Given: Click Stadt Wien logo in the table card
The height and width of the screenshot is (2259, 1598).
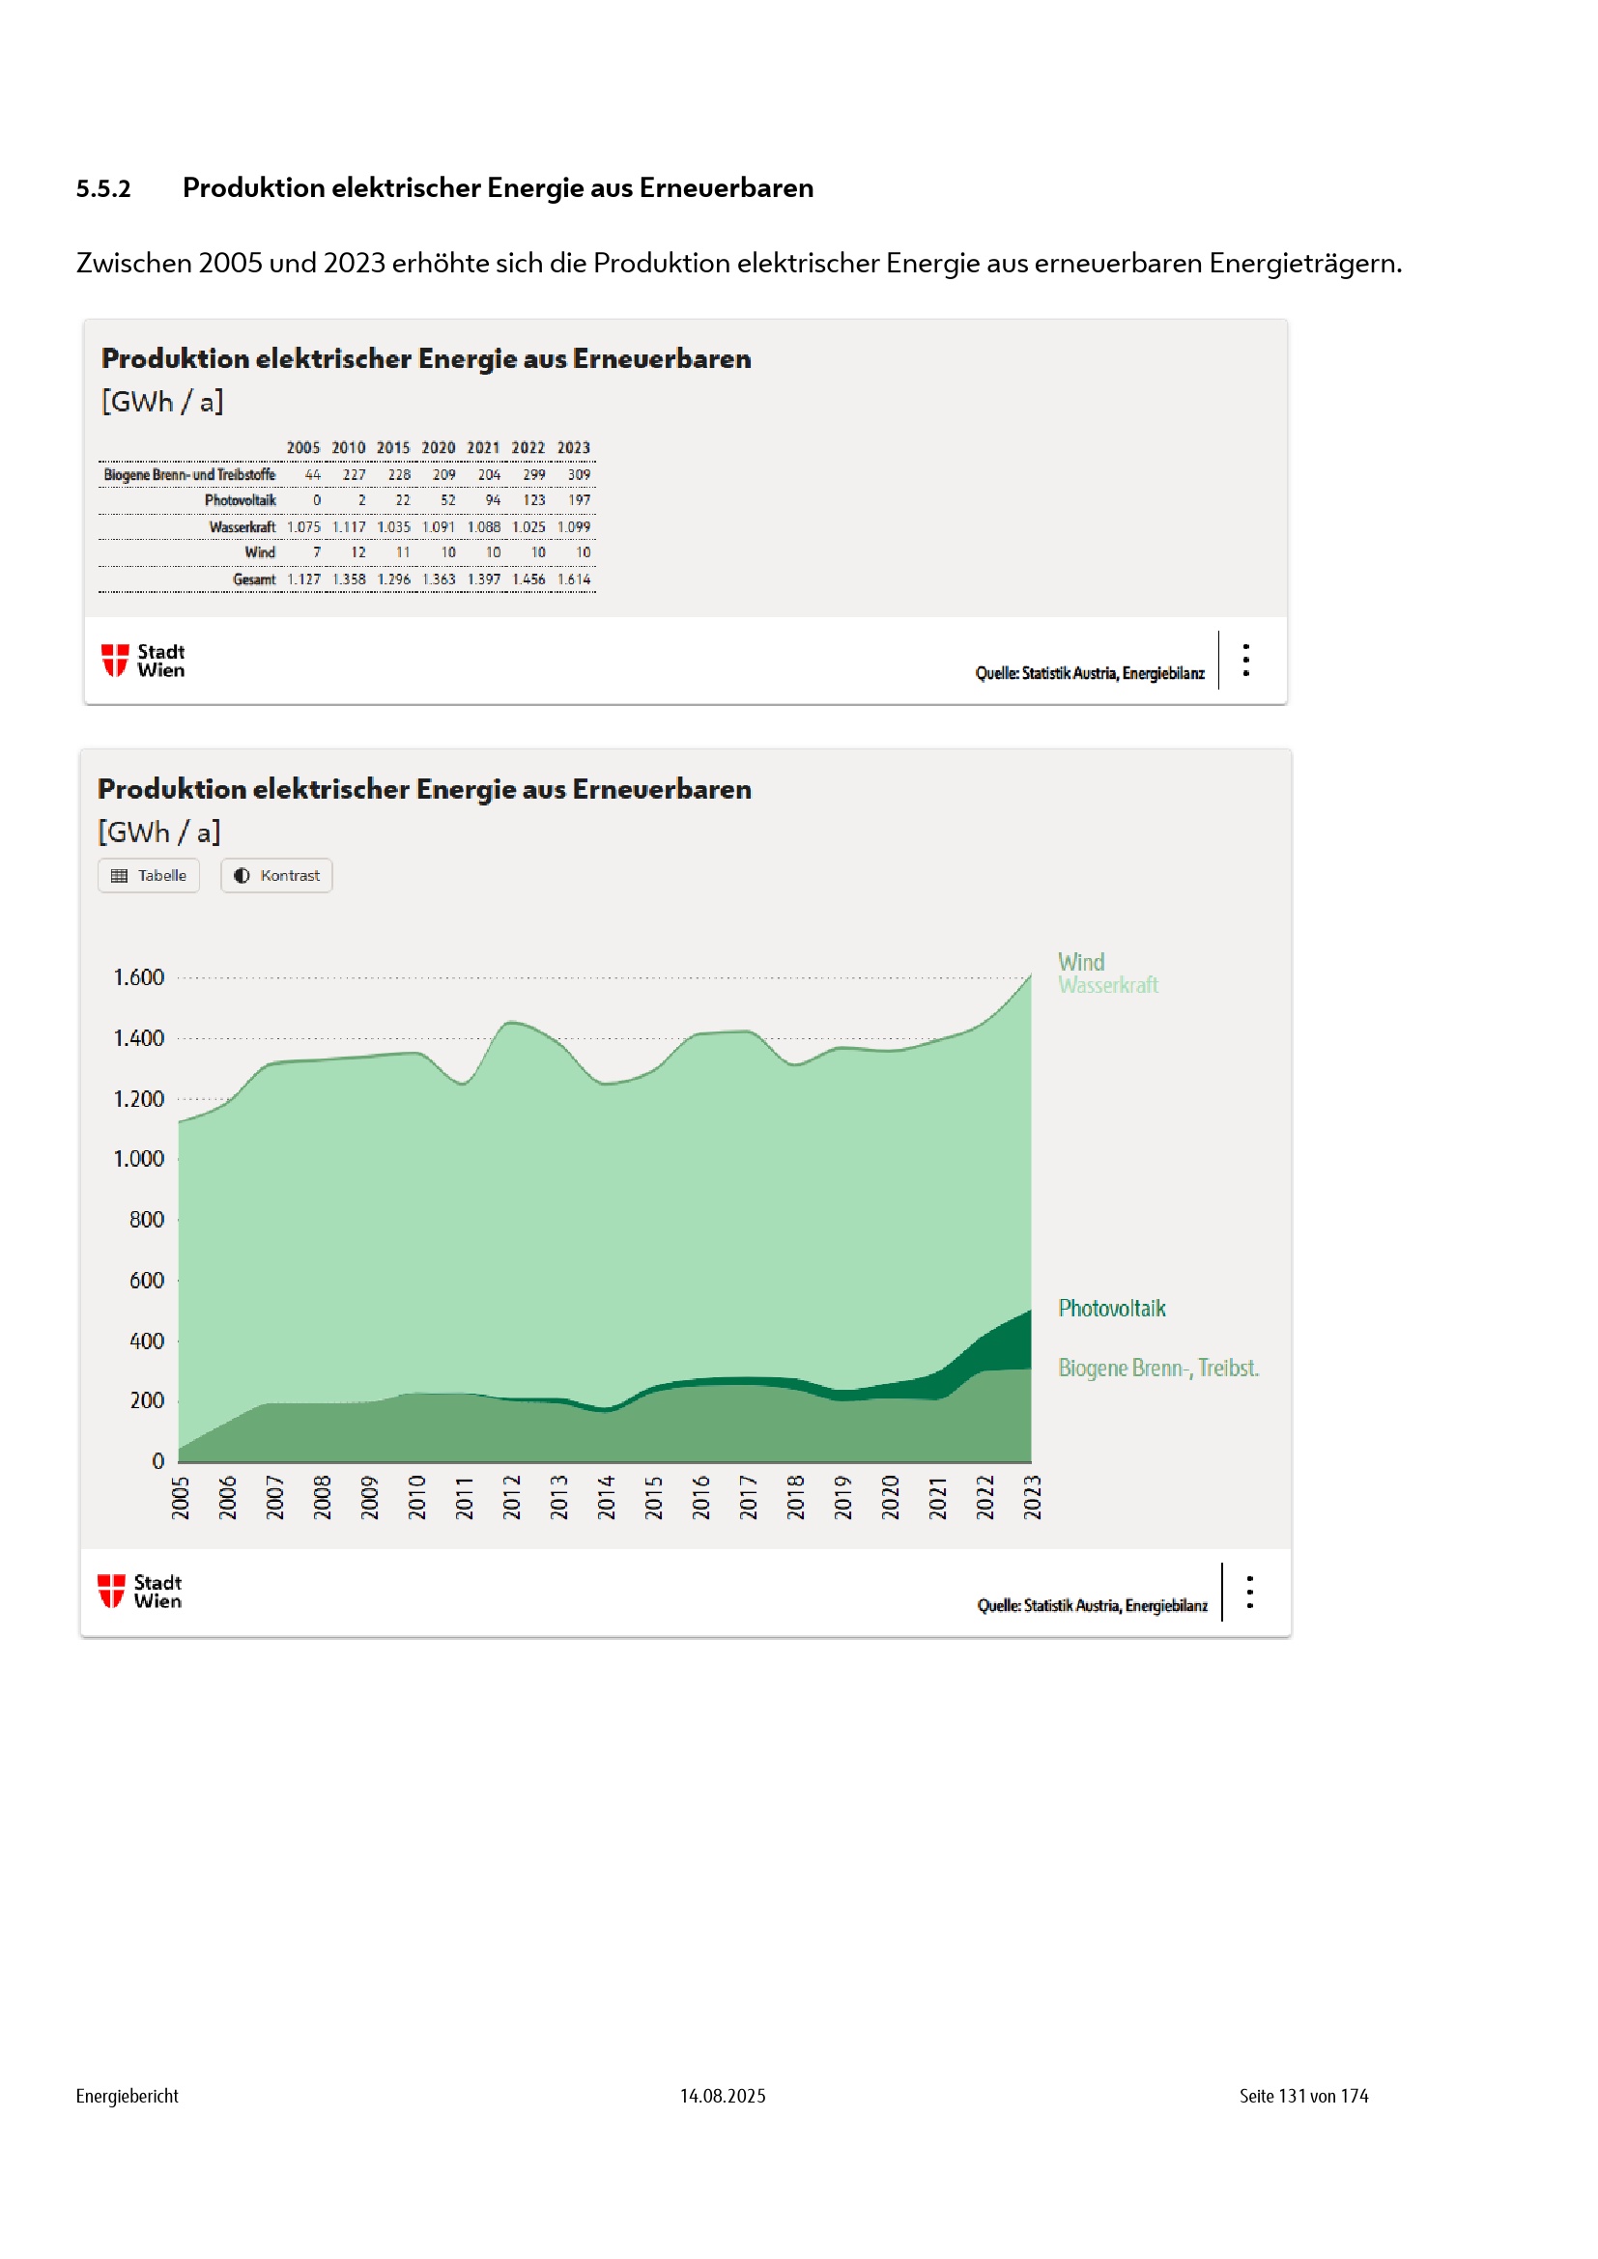Looking at the screenshot, I should [x=143, y=661].
